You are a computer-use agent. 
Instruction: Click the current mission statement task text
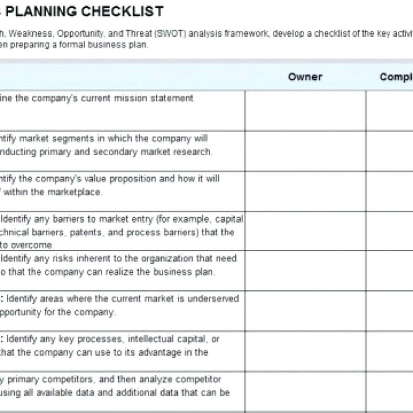tap(98, 99)
